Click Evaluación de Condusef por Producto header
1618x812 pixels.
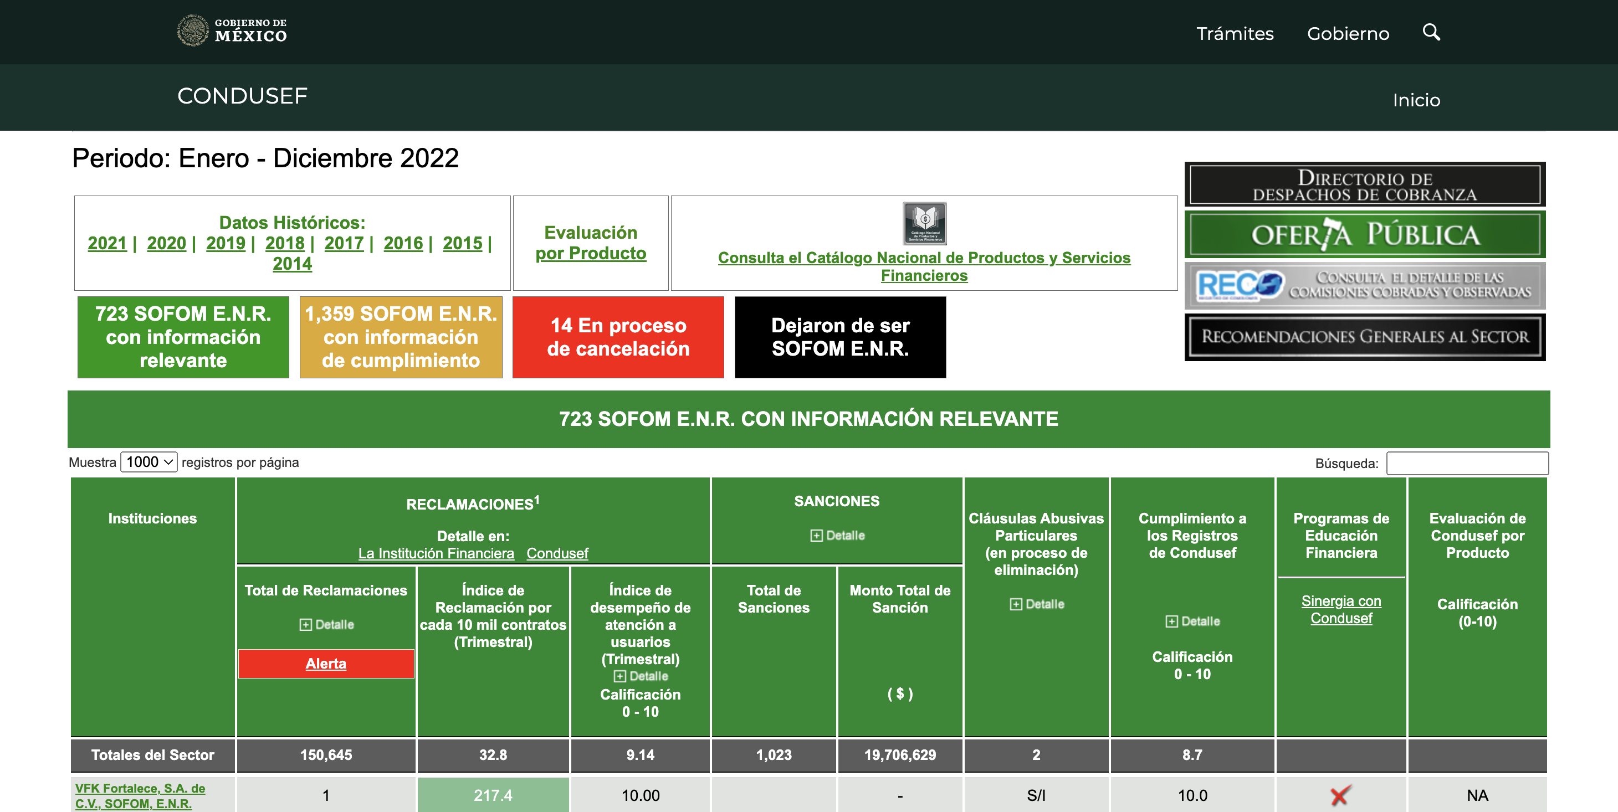point(1477,536)
